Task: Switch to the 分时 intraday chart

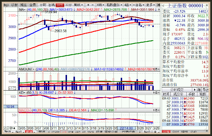Action: pos(43,5)
